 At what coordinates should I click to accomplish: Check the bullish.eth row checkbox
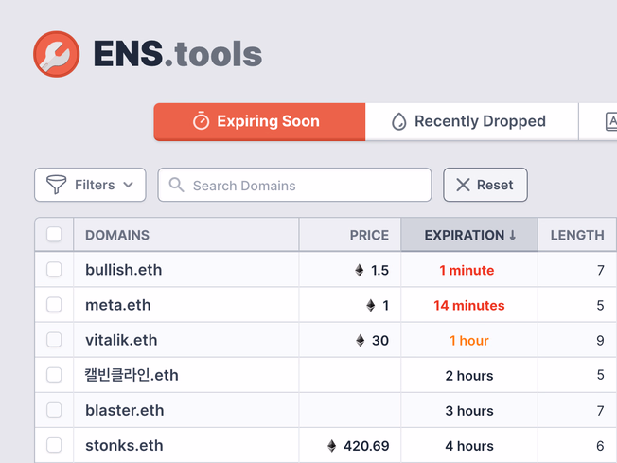54,270
